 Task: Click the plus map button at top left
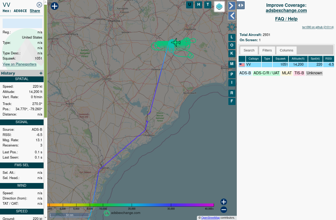(x=55, y=6)
